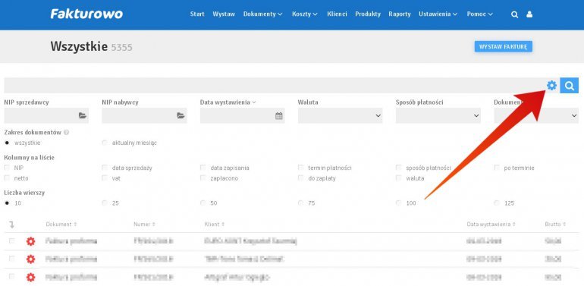The image size is (584, 286).
Task: Click the select-all arrow icon in table header
Action: [x=11, y=225]
